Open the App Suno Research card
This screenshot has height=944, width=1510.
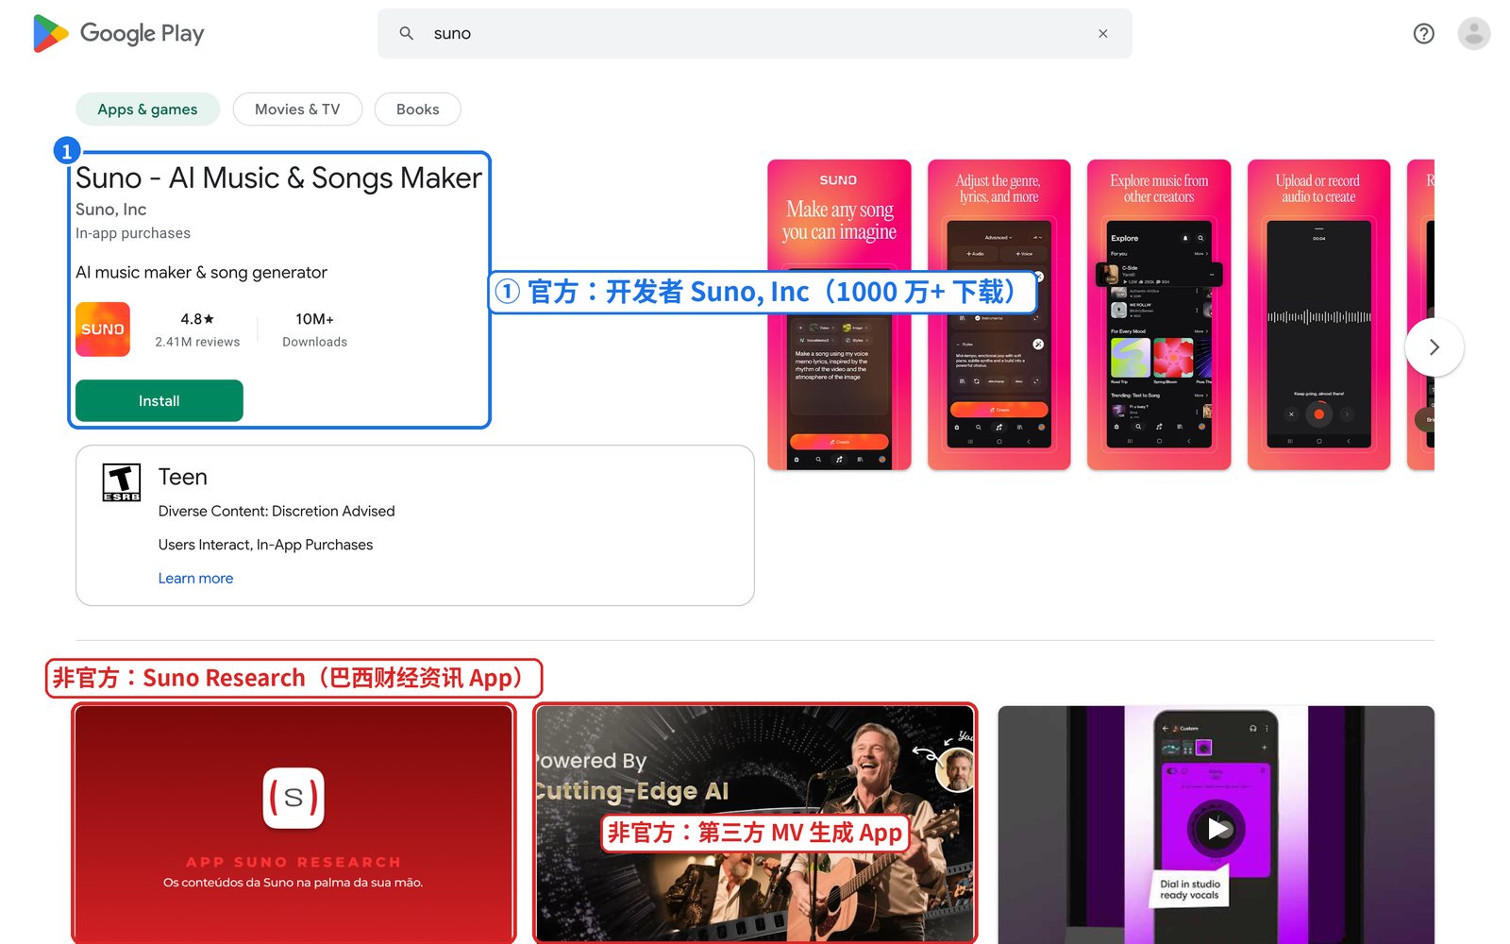click(294, 823)
